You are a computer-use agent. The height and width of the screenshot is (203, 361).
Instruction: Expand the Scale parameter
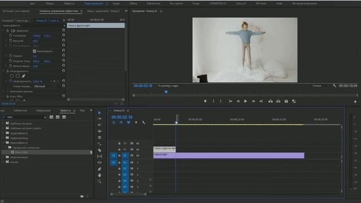(x=6, y=41)
